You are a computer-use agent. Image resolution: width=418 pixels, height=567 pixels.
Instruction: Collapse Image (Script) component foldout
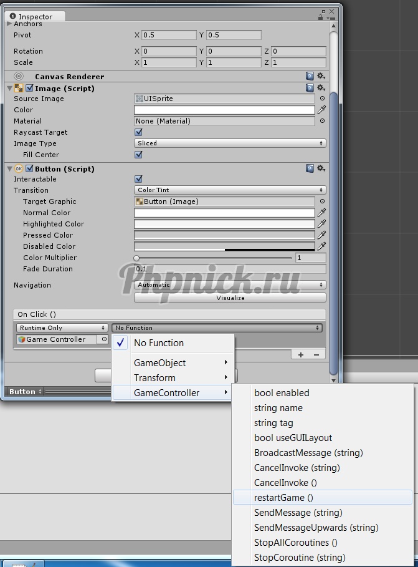pos(10,88)
